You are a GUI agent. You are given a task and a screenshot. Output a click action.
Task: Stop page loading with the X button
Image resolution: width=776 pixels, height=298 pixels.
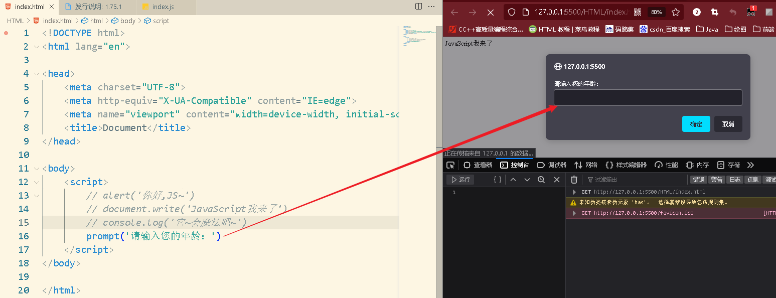(491, 12)
